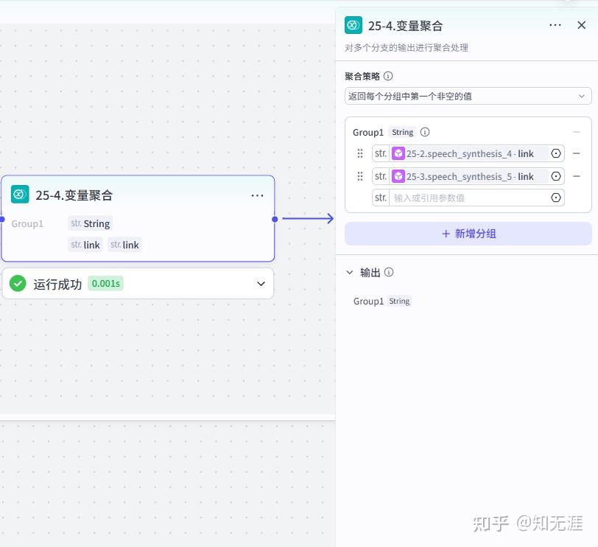Open the canvas node's three-dot menu

click(x=257, y=195)
